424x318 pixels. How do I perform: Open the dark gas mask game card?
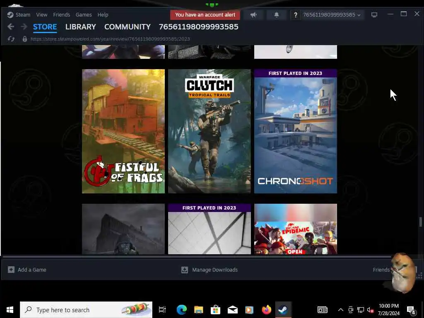click(123, 229)
